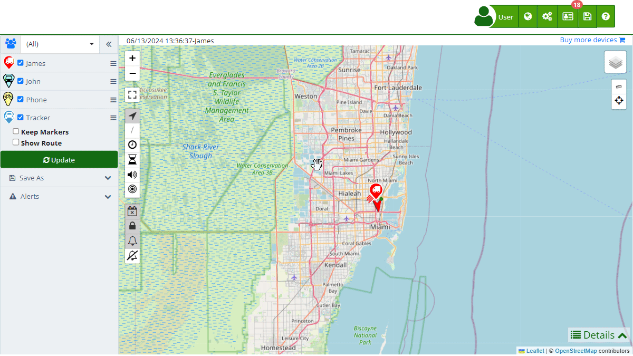
Task: Uncheck the James device checkbox
Action: [x=21, y=63]
